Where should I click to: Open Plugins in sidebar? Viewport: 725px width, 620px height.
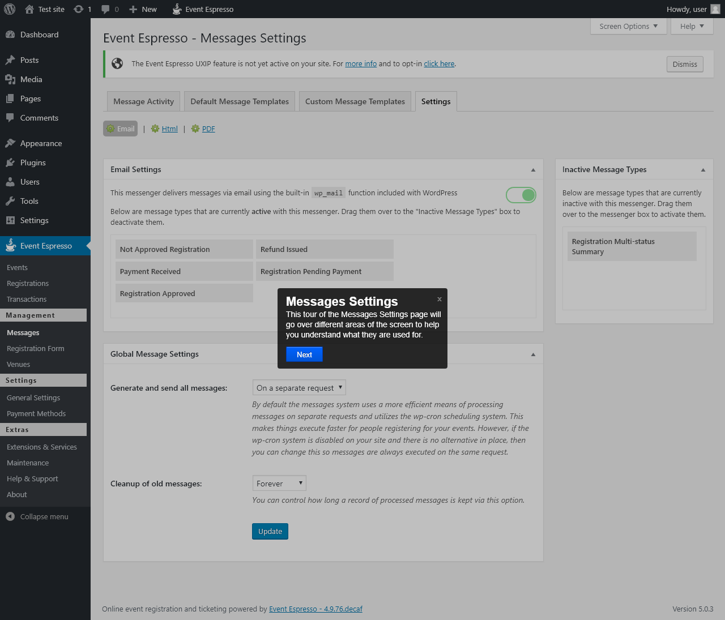(45, 163)
